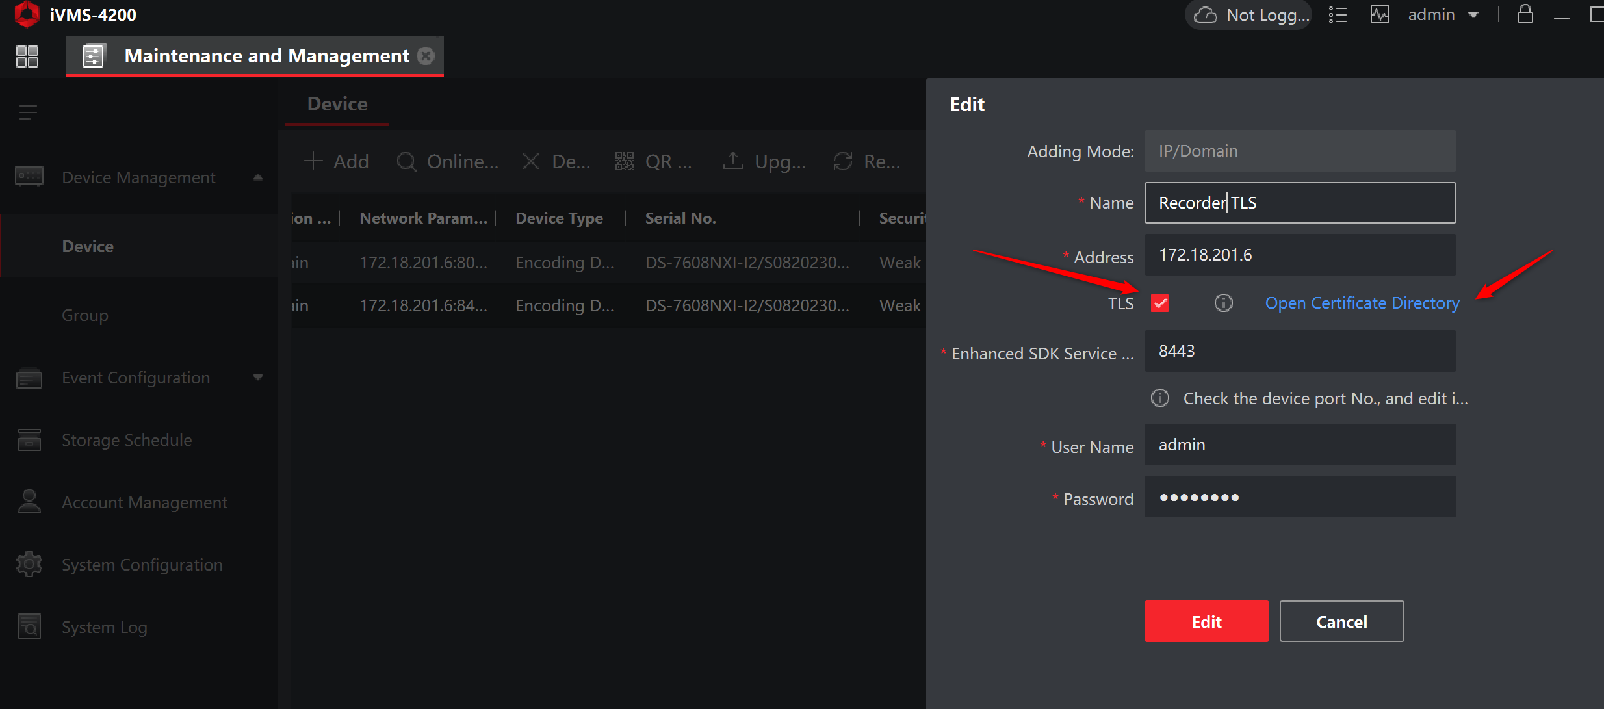Click into the Enhanced SDK Service port field

pyautogui.click(x=1300, y=352)
